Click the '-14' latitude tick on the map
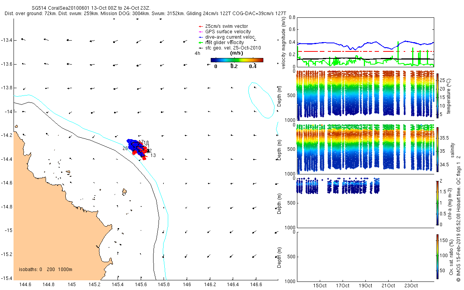Screen dimensions: 464x290 8,112
